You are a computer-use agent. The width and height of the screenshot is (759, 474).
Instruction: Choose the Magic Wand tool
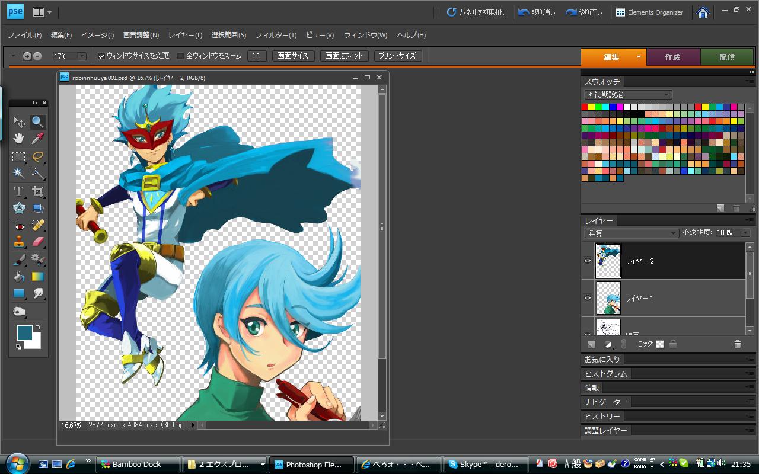(x=19, y=174)
